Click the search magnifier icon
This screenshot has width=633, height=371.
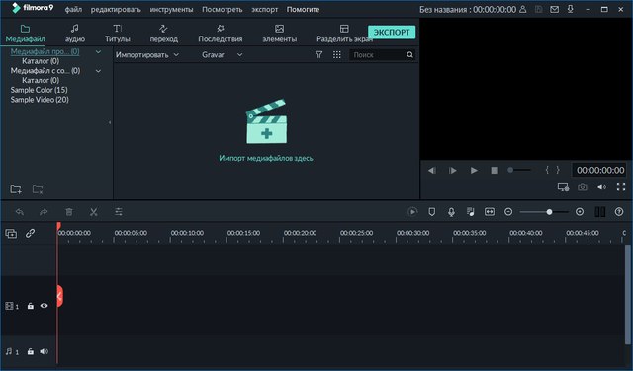(409, 55)
